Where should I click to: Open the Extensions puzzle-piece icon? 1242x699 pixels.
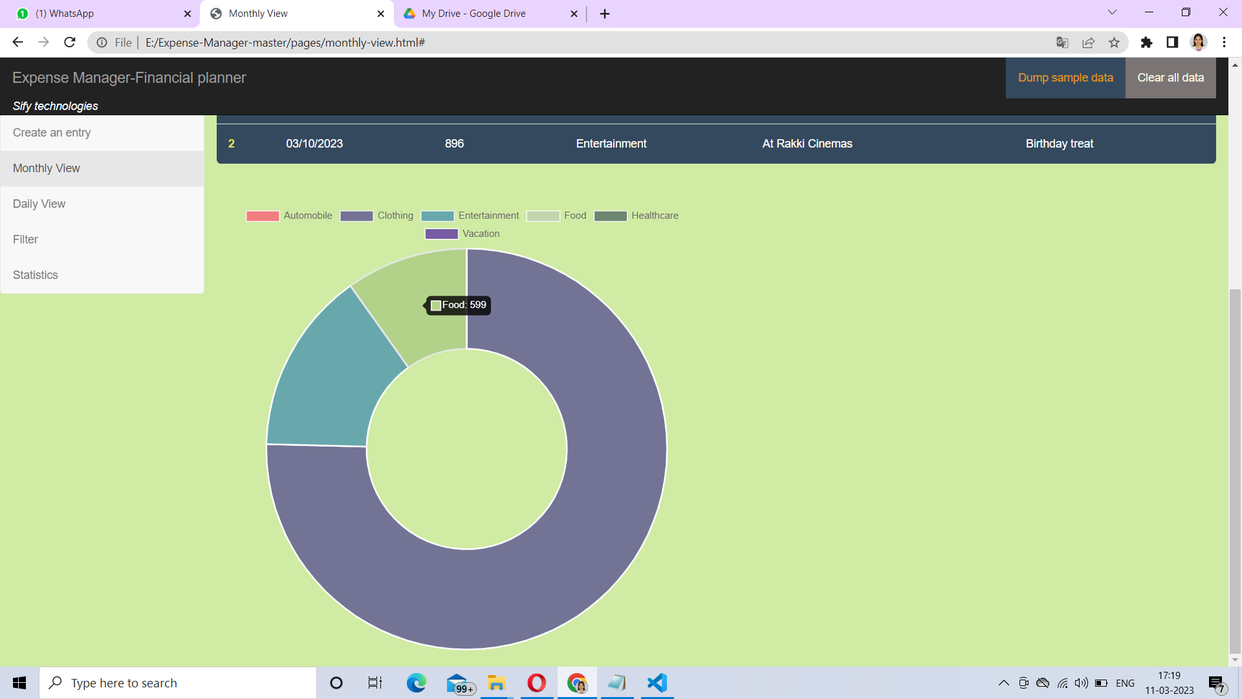[1147, 42]
